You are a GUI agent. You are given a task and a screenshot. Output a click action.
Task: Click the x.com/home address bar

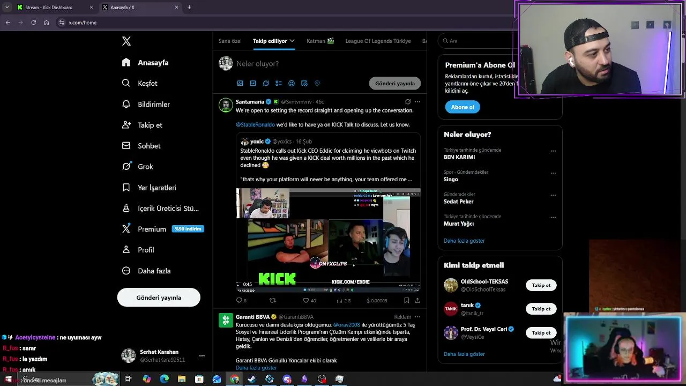click(284, 23)
